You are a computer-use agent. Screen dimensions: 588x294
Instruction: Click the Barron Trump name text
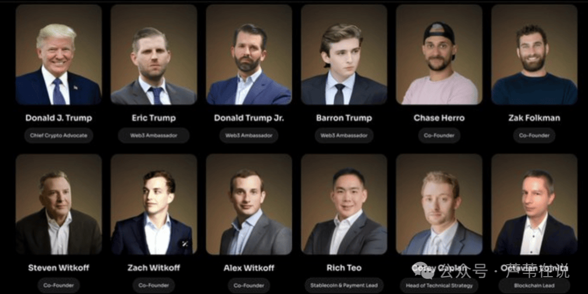click(x=344, y=118)
